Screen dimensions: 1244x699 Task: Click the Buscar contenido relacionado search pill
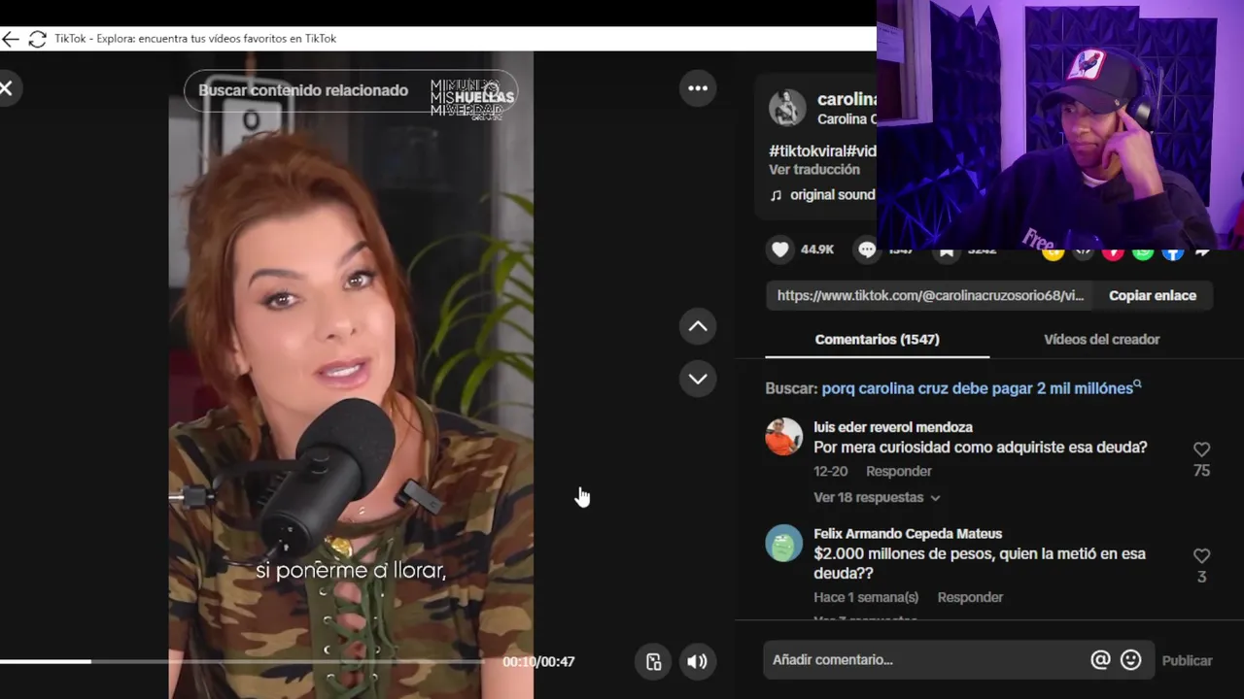tap(350, 90)
